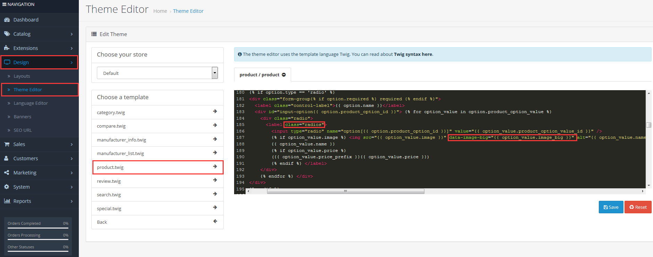
Task: Click the Other Statuses progress bar
Action: pyautogui.click(x=38, y=251)
